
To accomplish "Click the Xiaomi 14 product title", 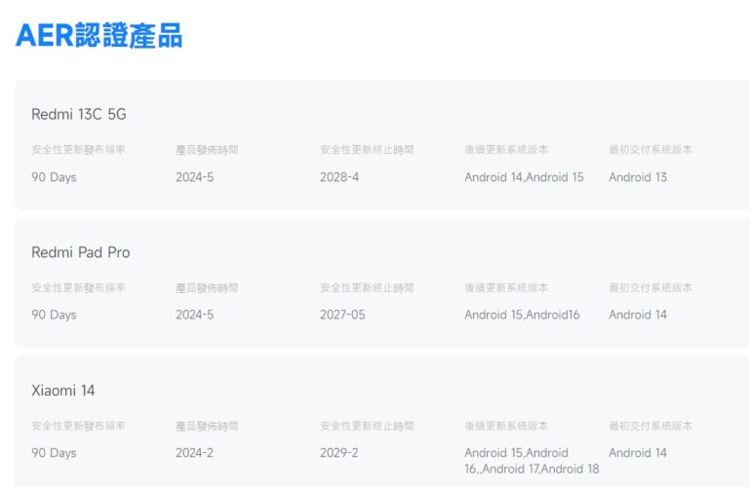I will pyautogui.click(x=63, y=391).
